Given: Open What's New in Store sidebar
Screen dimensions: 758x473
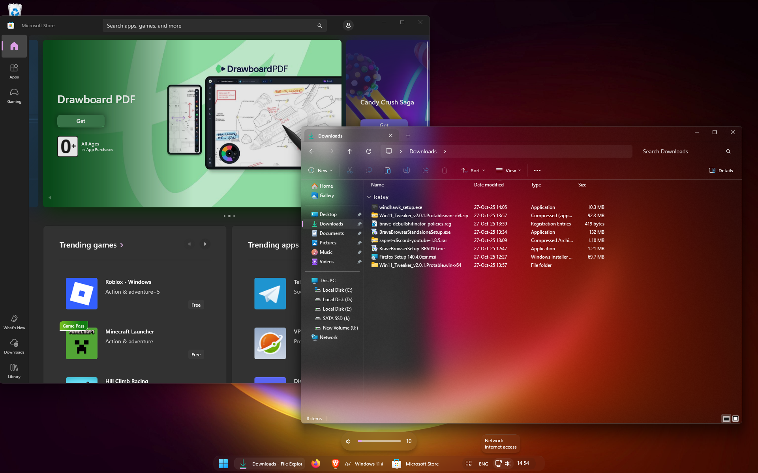Looking at the screenshot, I should tap(14, 322).
